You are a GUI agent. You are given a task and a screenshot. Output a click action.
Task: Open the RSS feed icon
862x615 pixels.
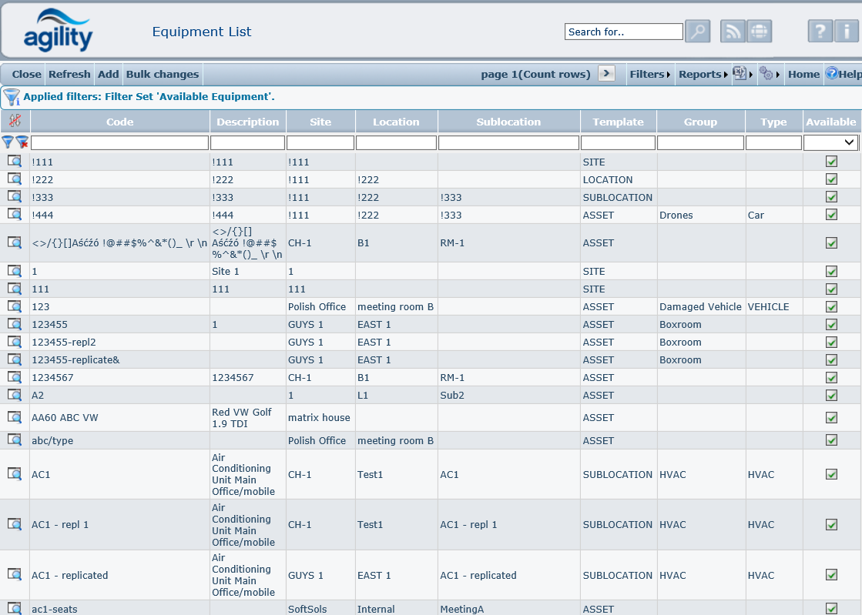(x=733, y=32)
